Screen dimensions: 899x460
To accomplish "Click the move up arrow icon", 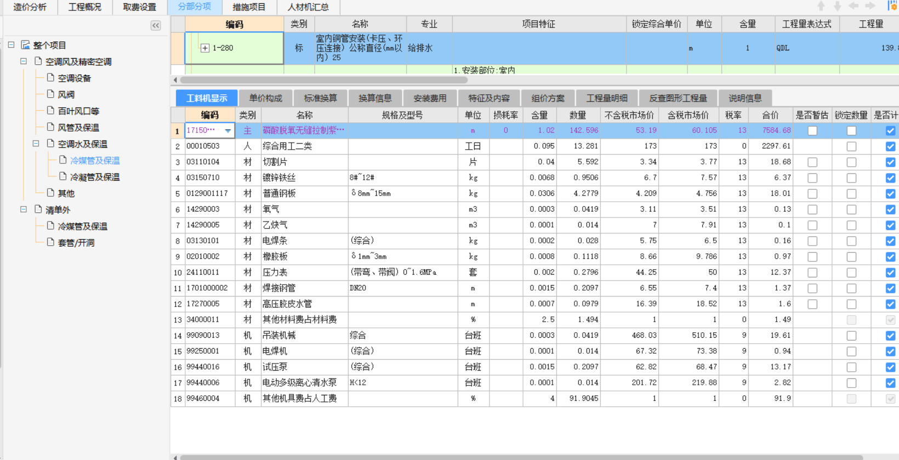I will [821, 6].
